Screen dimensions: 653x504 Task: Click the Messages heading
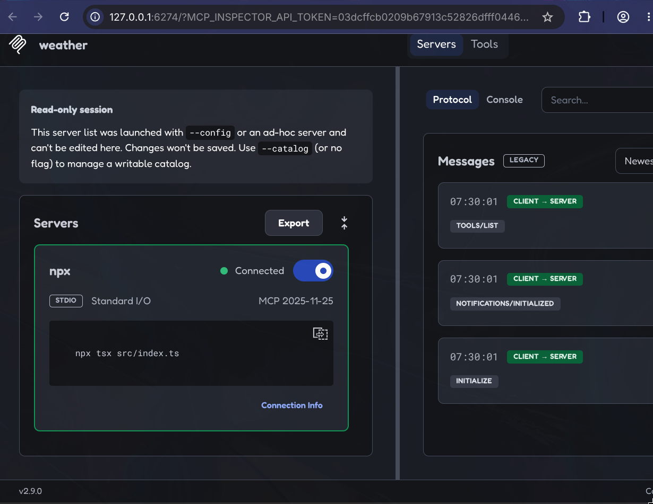tap(466, 161)
